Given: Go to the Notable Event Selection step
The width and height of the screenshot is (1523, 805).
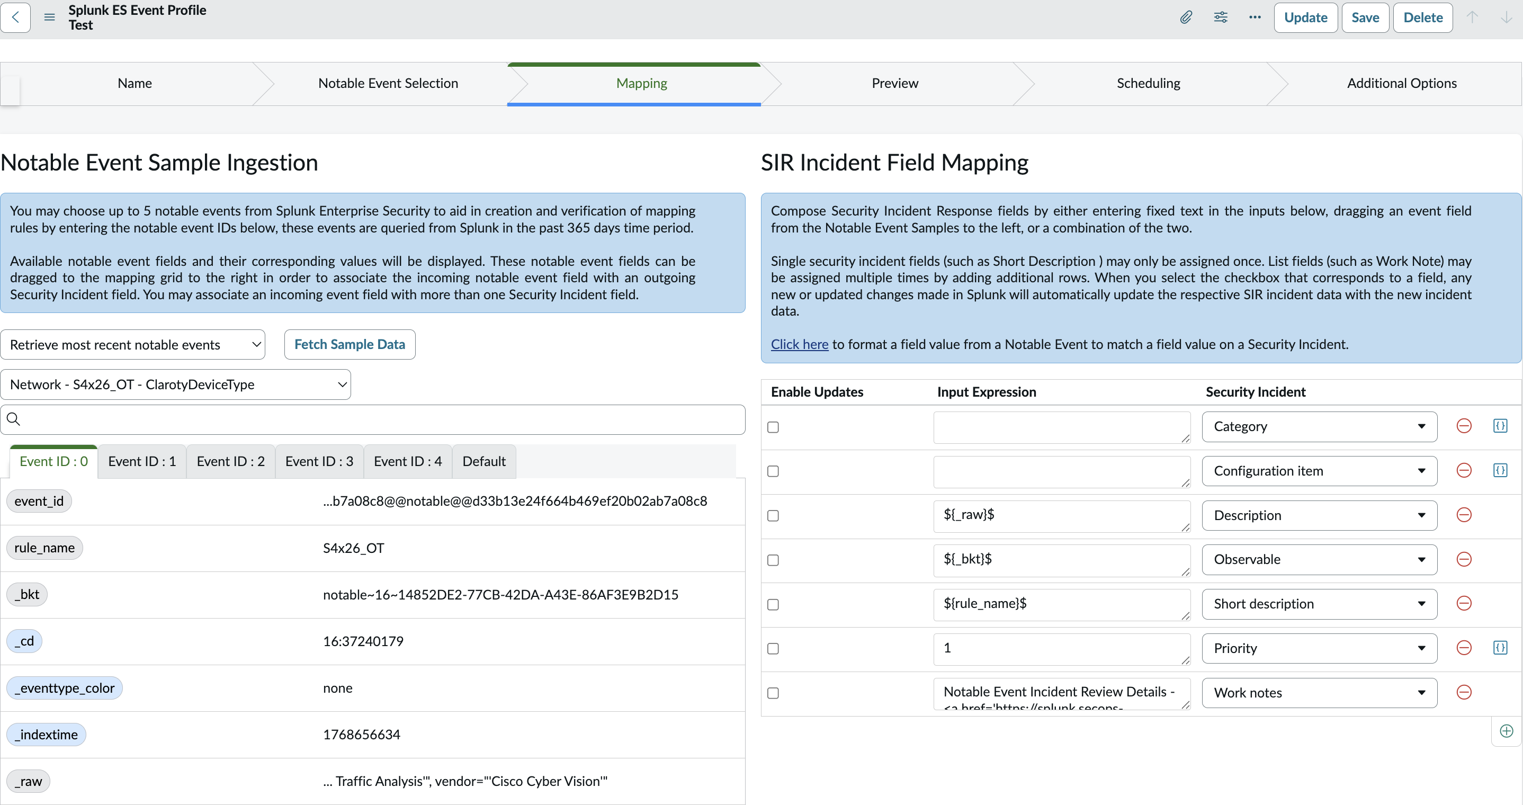Looking at the screenshot, I should click(388, 83).
